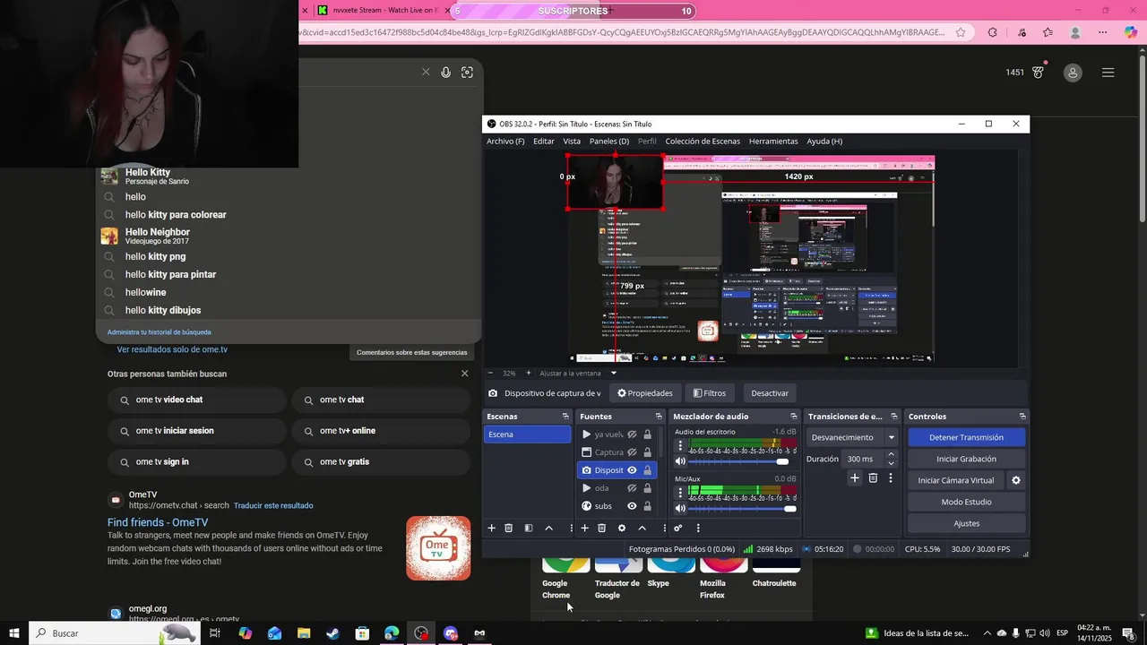The width and height of the screenshot is (1147, 645).
Task: Unlock the 'subs' source lock
Action: (x=647, y=506)
